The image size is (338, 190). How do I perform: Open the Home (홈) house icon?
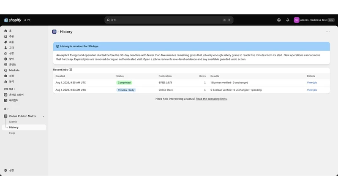tap(5, 31)
